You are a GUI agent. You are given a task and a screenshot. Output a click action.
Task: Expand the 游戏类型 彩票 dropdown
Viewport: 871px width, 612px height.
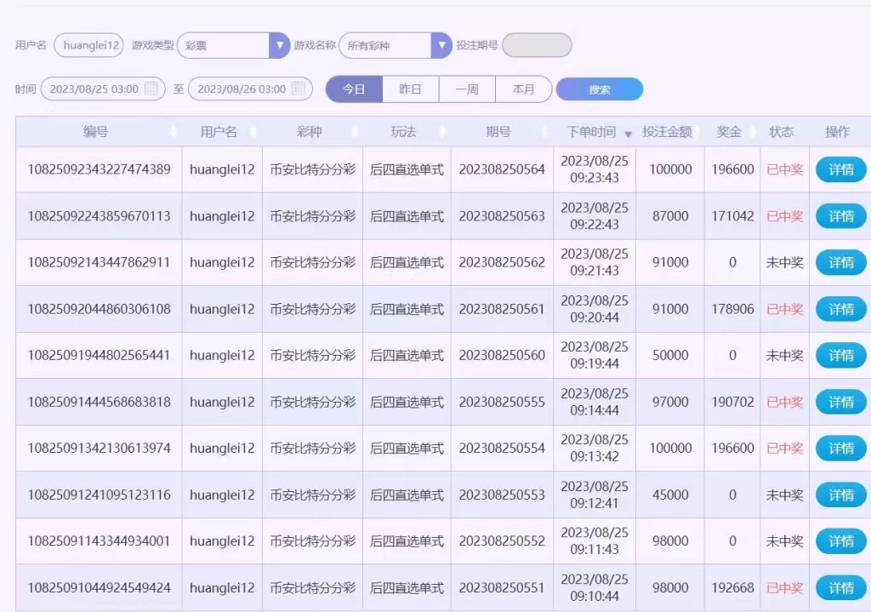click(x=279, y=45)
